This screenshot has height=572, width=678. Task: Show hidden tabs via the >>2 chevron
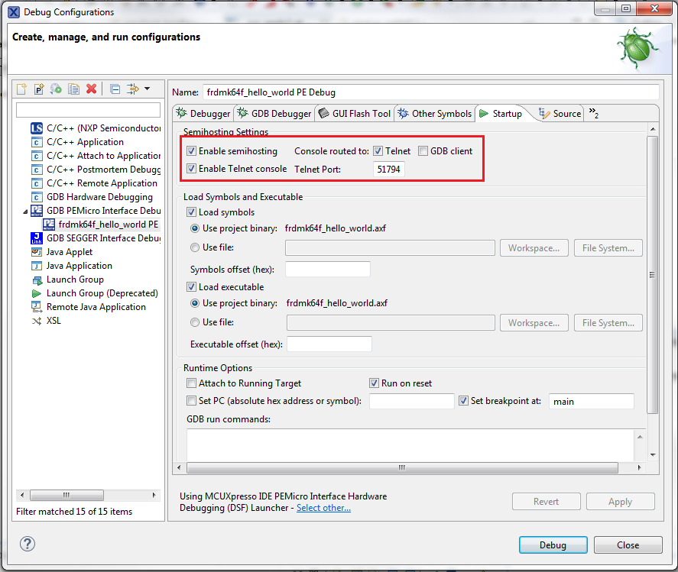tap(594, 113)
